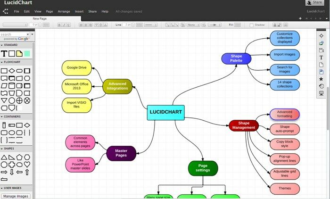Collapse the Containers section
This screenshot has height=199, width=330.
pyautogui.click(x=2, y=116)
